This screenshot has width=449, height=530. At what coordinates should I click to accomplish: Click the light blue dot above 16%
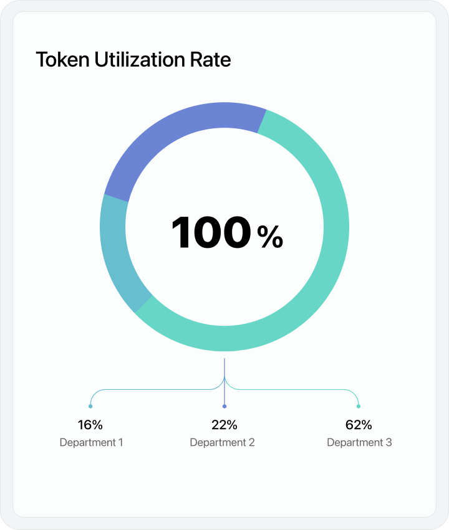90,406
